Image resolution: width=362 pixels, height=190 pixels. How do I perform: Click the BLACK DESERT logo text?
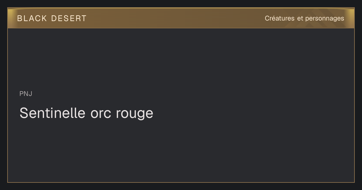click(52, 18)
